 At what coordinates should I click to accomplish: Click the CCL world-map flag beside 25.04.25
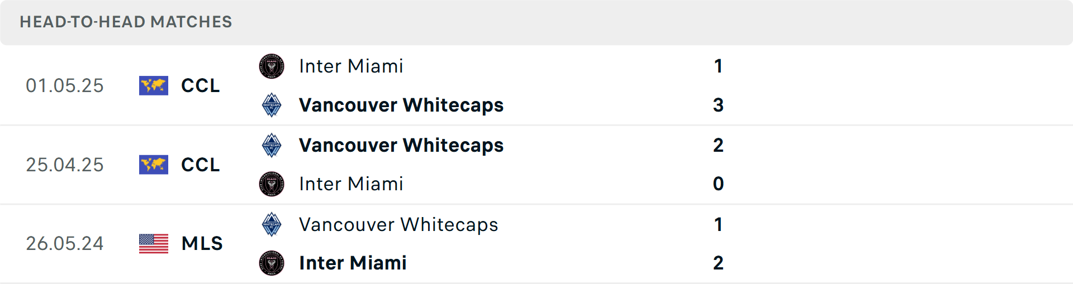coord(154,165)
